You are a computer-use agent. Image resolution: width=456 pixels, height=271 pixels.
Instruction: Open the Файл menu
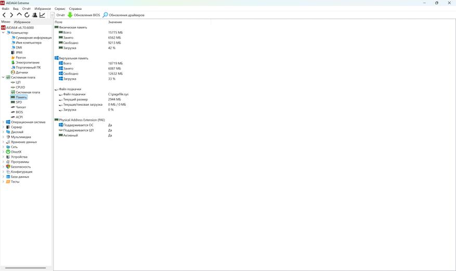6,9
